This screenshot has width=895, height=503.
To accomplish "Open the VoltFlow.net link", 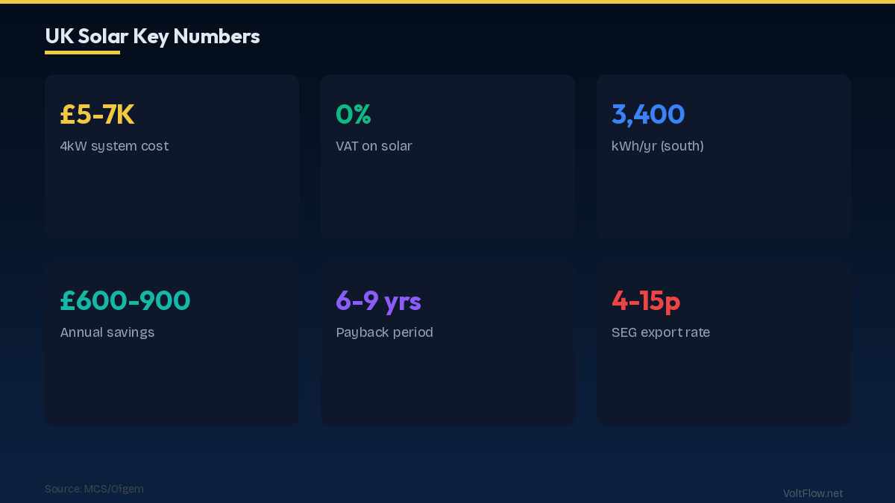I will click(812, 493).
